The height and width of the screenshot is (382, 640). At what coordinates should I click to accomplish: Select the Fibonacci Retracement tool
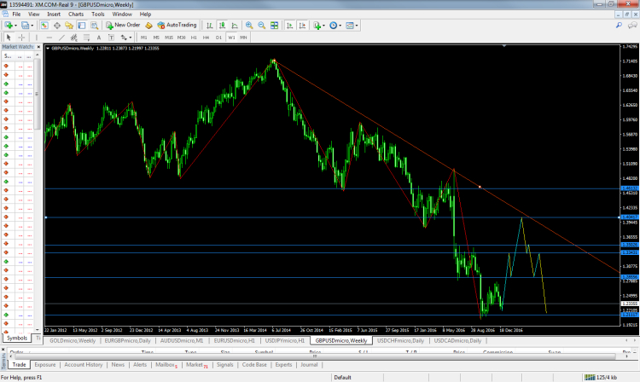point(86,38)
